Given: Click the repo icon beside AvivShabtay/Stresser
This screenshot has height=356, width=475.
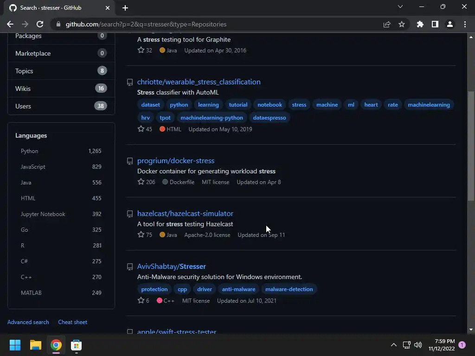Looking at the screenshot, I should (x=130, y=267).
